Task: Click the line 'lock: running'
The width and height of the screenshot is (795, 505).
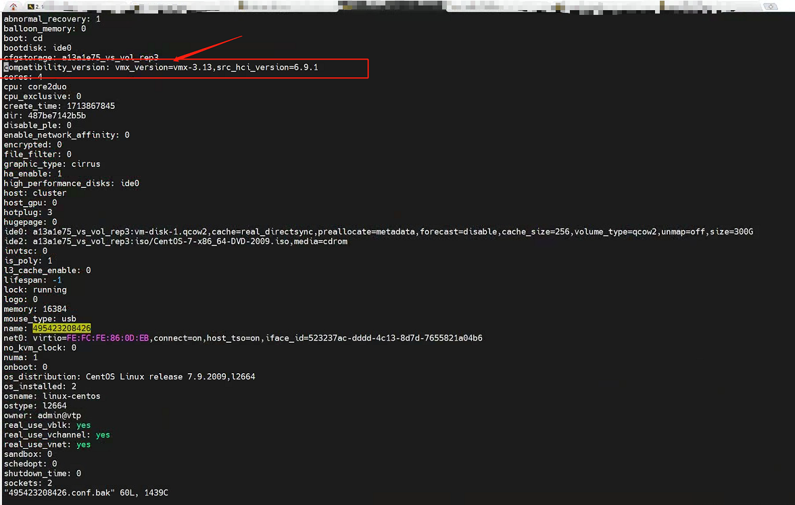Action: (35, 289)
